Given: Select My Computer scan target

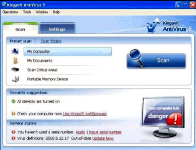Looking at the screenshot, I should [67, 51].
